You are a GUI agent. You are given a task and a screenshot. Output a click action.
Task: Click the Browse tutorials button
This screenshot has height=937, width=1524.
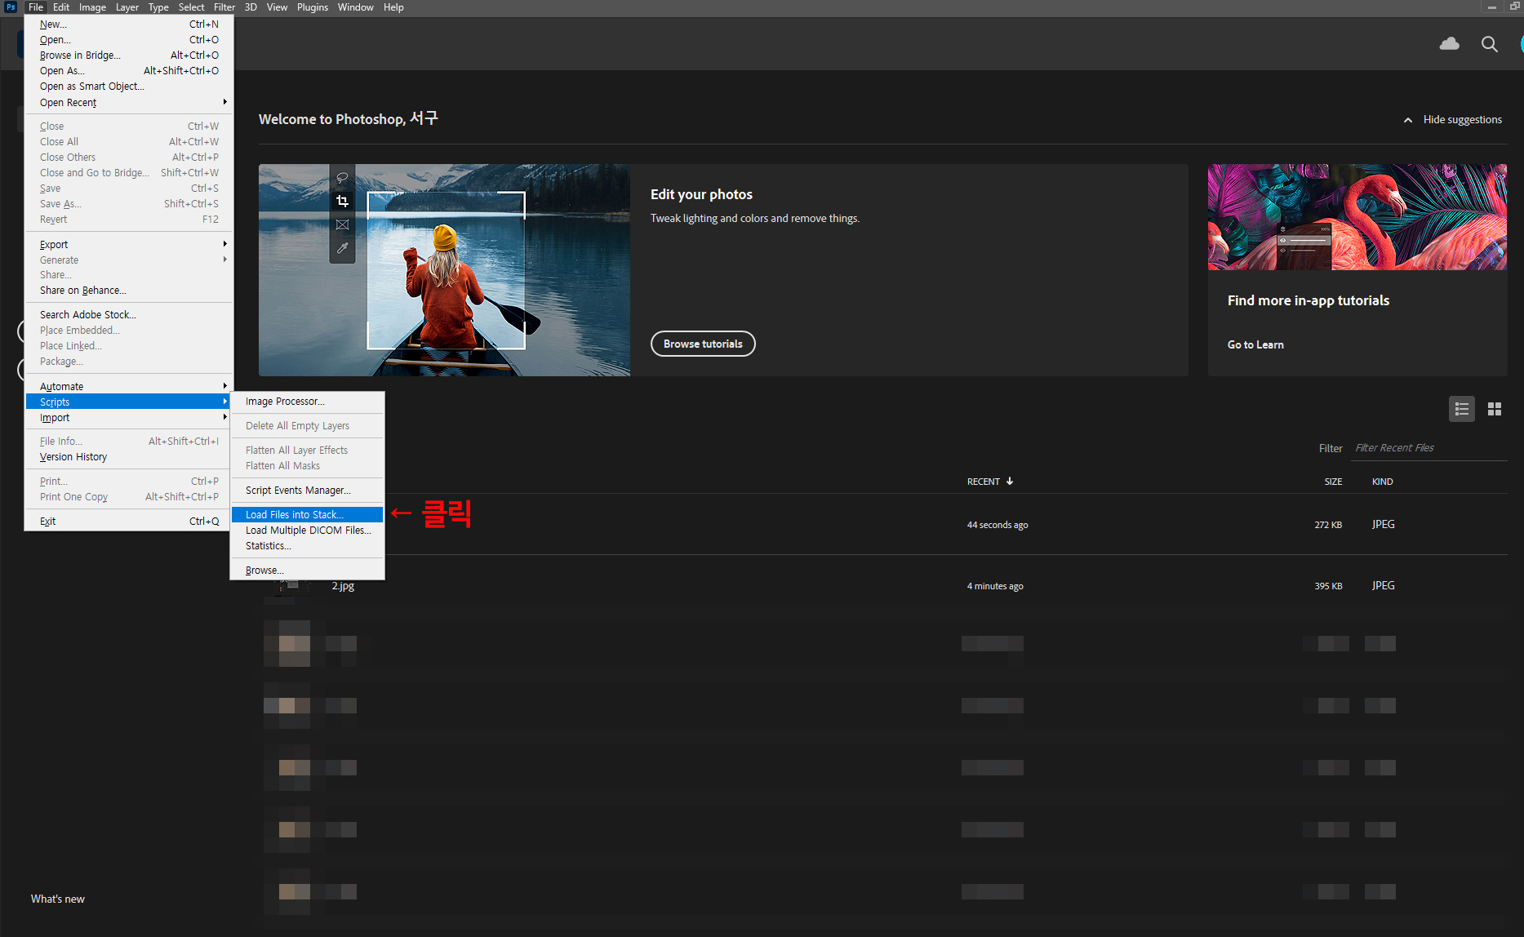(x=703, y=344)
